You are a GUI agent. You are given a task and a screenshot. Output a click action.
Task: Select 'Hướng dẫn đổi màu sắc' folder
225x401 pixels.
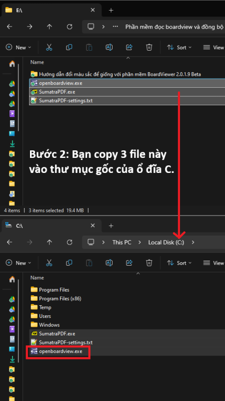point(115,74)
